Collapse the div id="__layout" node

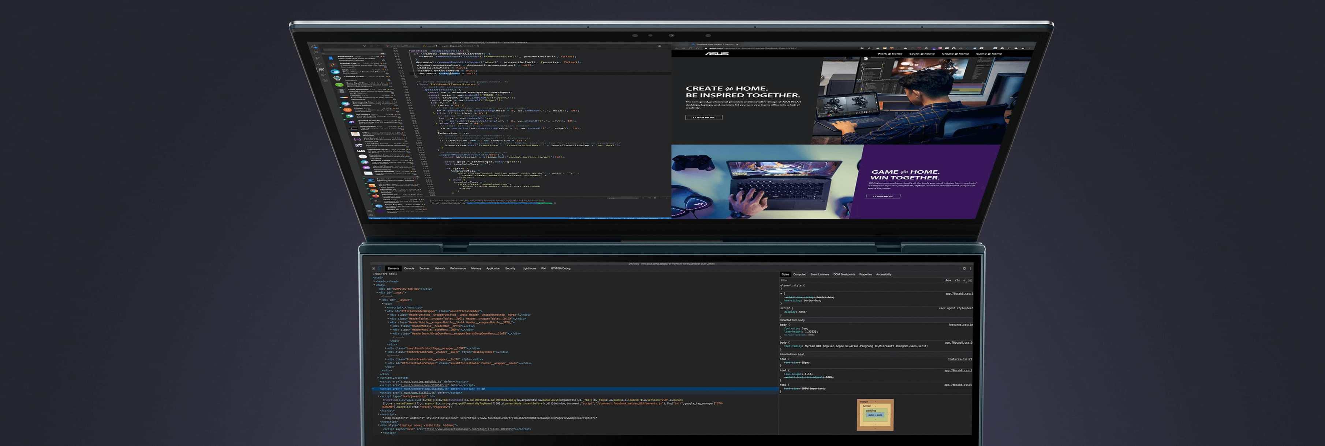380,300
